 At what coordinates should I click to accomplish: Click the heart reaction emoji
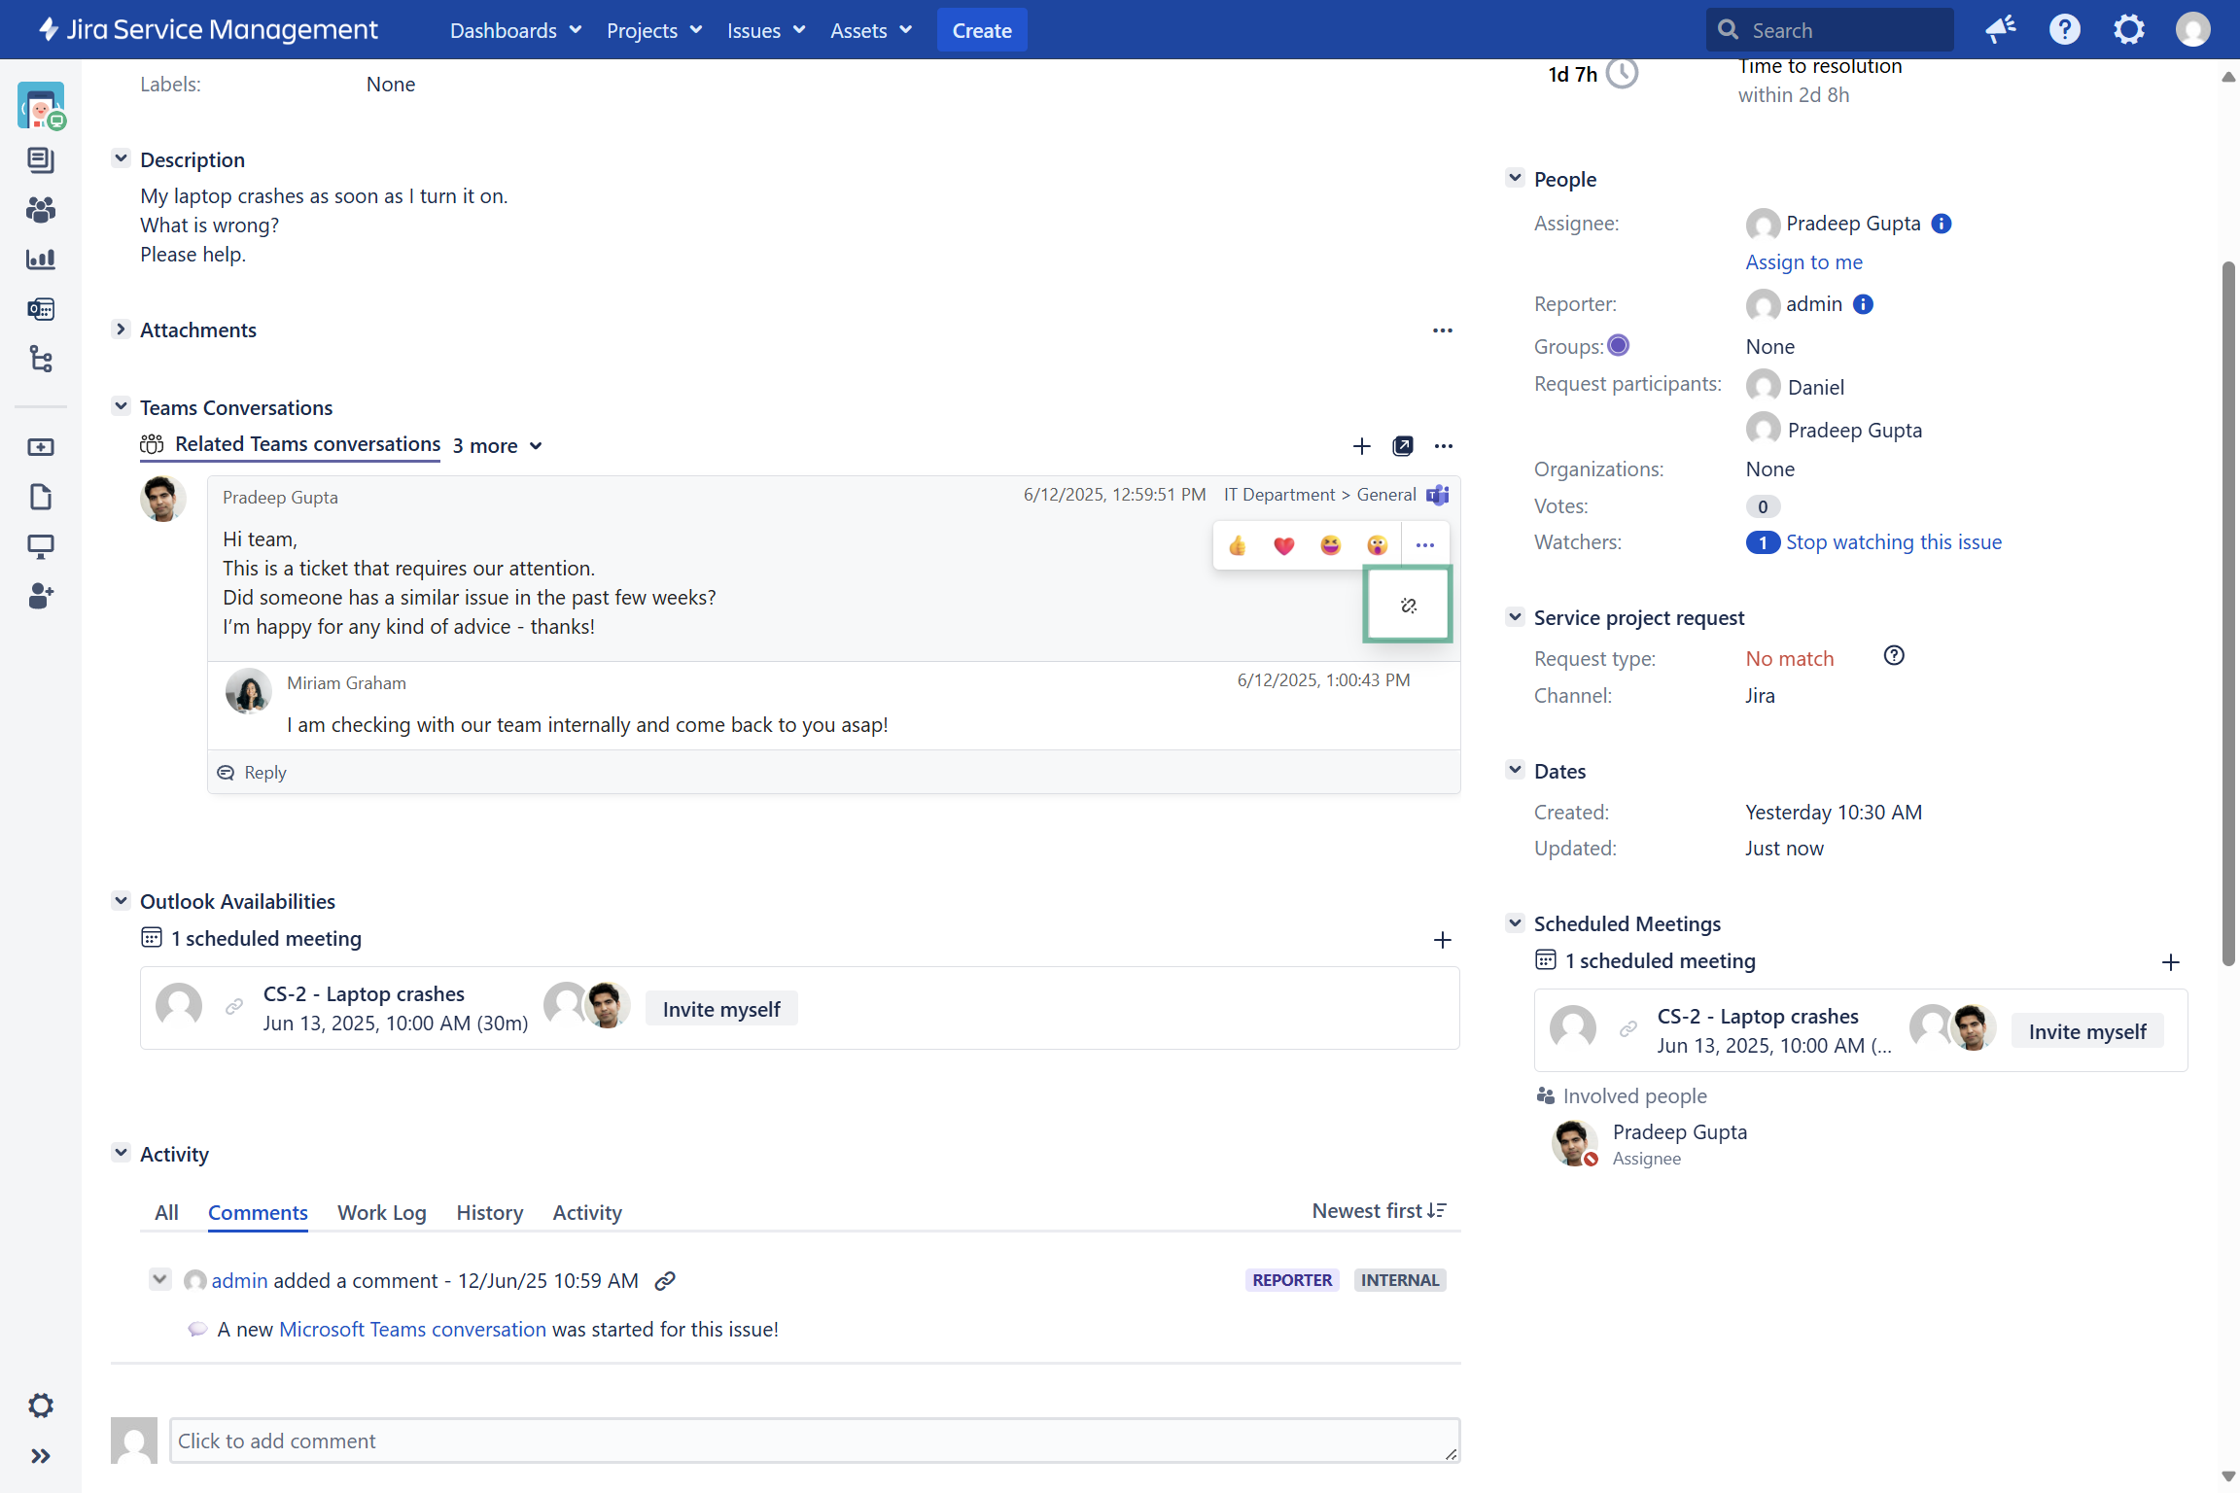coord(1283,545)
